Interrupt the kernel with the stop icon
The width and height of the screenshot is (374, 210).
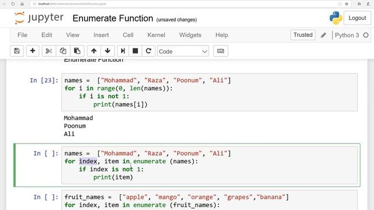[x=135, y=51]
